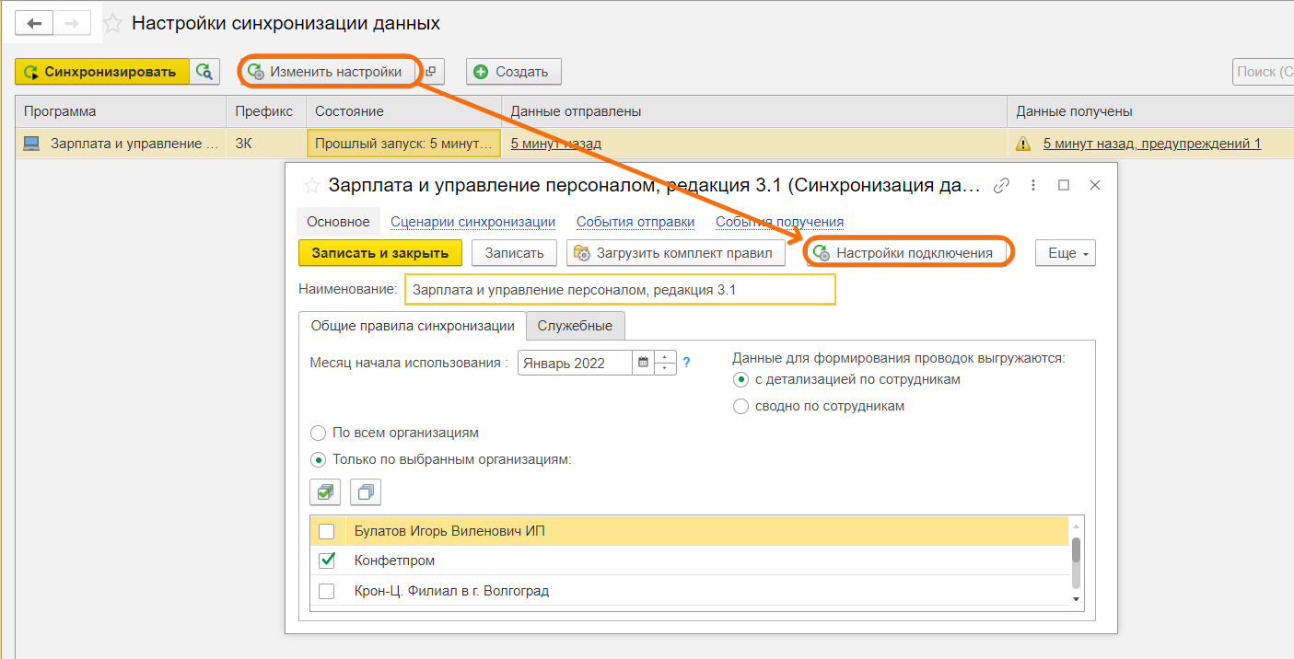Click Изменить настройки button

[328, 72]
